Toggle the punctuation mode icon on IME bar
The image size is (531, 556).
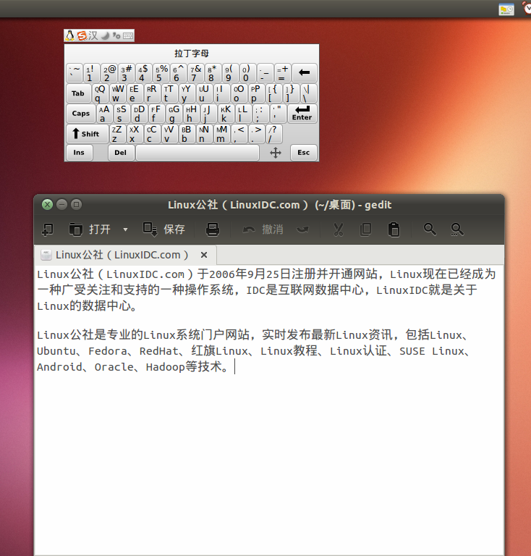[116, 35]
